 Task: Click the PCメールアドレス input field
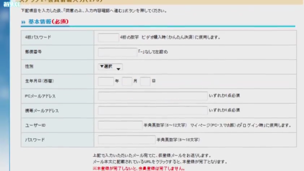pyautogui.click(x=152, y=96)
